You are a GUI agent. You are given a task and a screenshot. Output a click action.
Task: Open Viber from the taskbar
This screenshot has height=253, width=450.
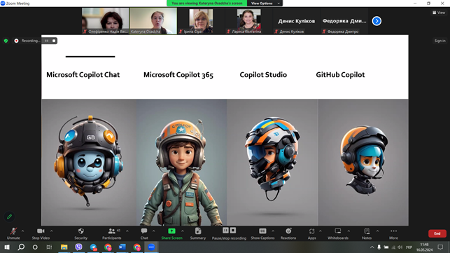[x=78, y=247]
